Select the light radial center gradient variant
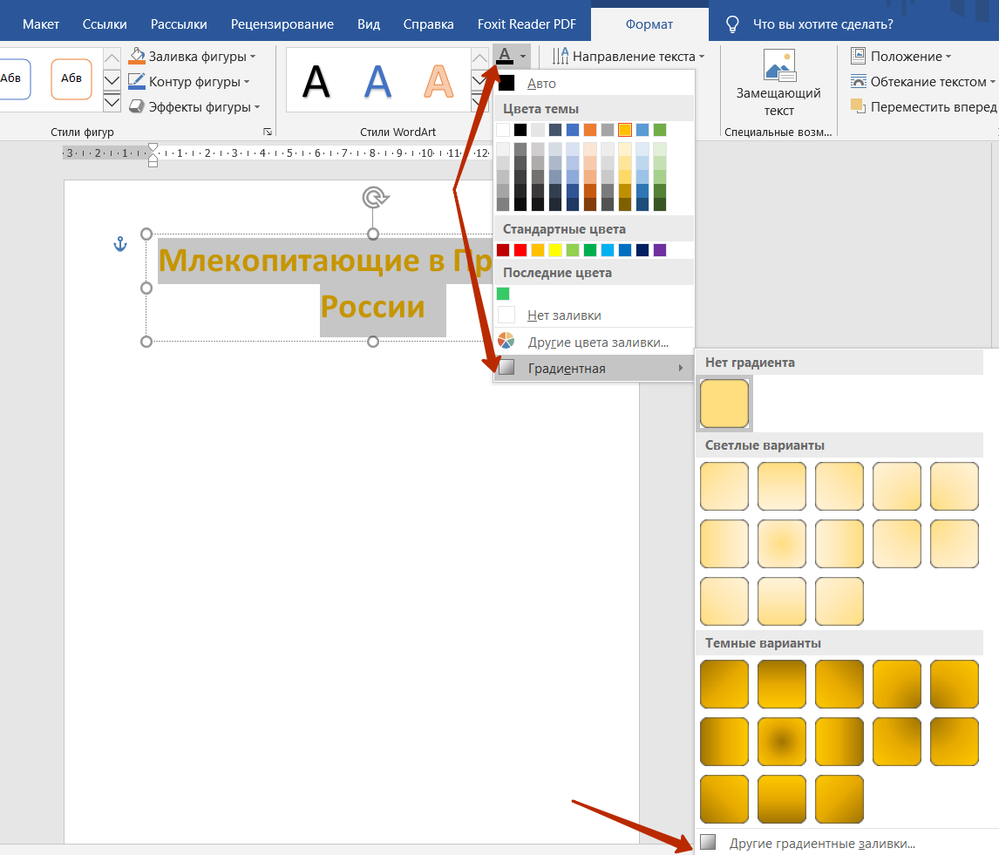999x855 pixels. (782, 544)
